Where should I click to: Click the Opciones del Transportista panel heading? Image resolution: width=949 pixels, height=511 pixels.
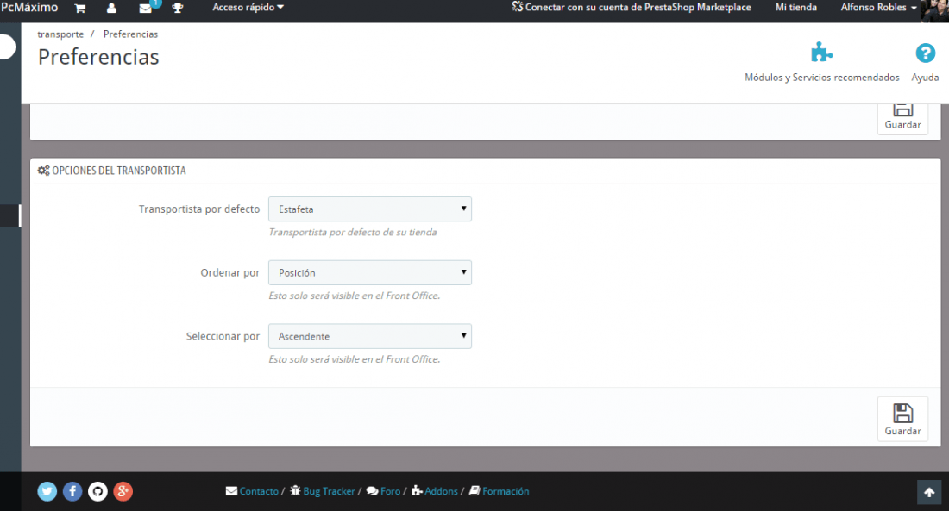(112, 171)
